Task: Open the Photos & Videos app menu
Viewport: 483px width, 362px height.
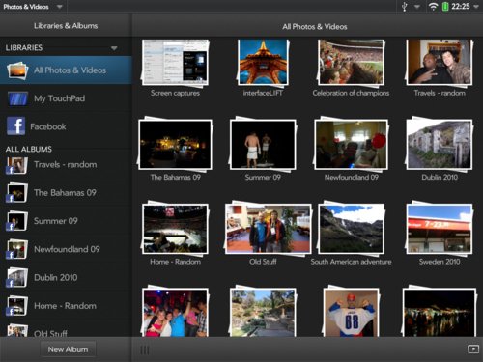Action: click(32, 7)
